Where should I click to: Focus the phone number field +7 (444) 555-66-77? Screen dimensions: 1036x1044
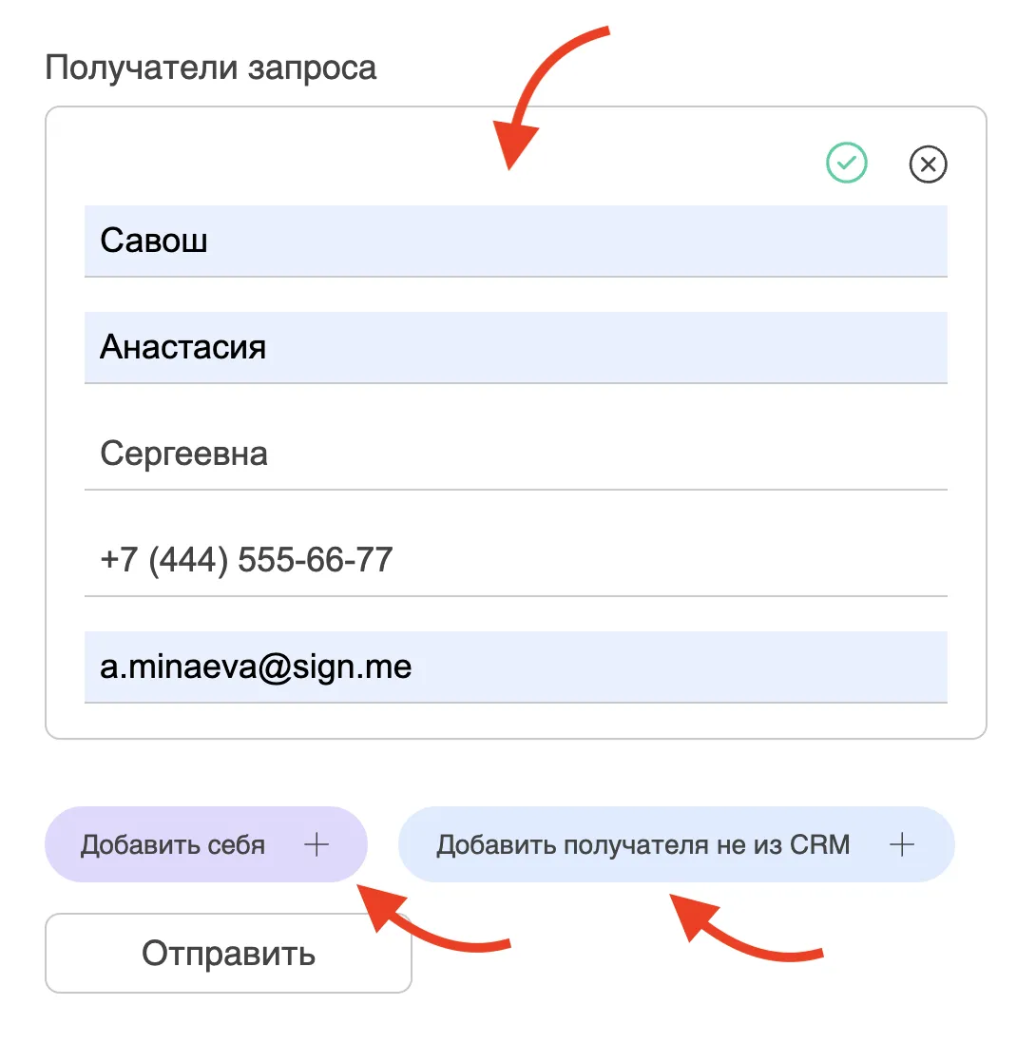(516, 561)
